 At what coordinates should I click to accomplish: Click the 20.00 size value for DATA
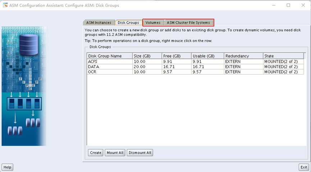point(140,67)
